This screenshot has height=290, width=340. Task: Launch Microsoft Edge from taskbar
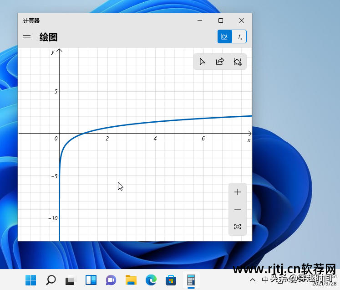click(151, 280)
